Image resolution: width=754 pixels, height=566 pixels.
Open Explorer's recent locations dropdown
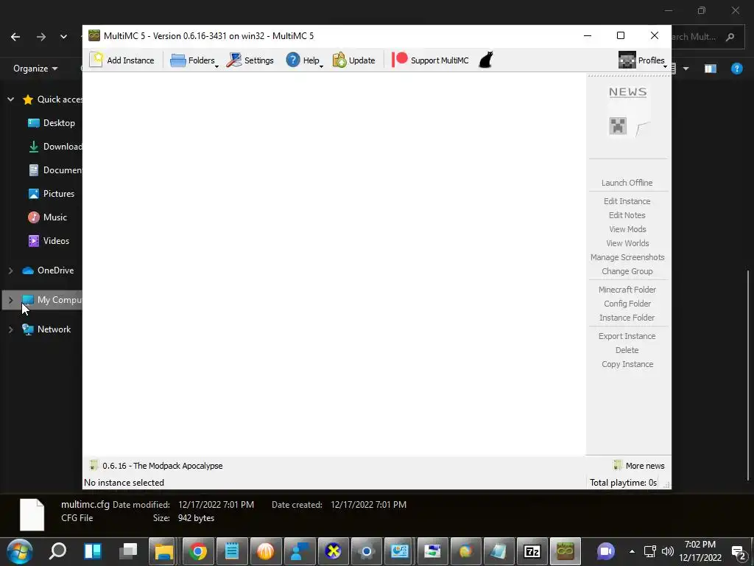pos(63,37)
